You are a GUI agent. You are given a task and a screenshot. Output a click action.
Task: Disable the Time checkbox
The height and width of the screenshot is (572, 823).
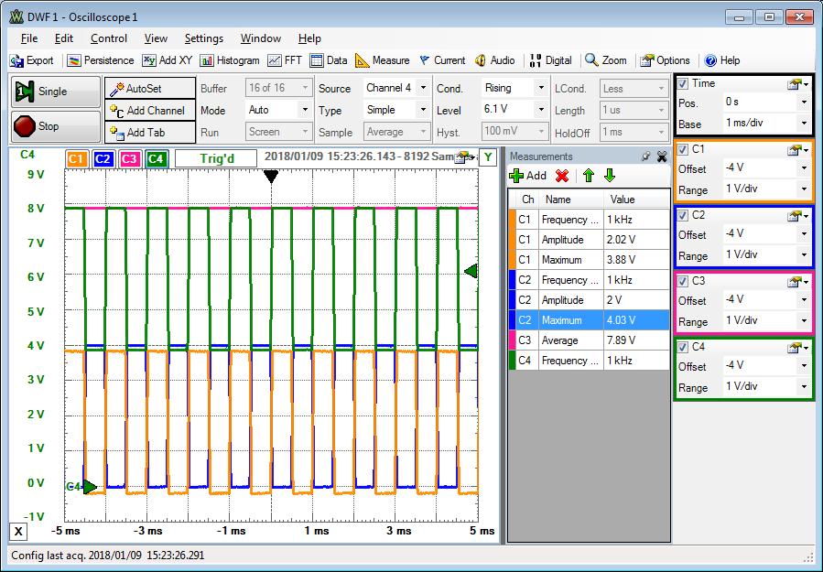(682, 83)
